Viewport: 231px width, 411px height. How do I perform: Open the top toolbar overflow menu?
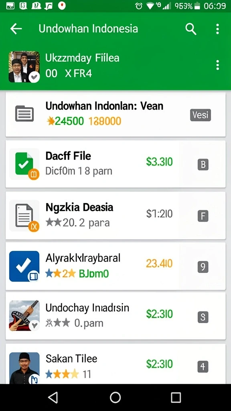217,29
